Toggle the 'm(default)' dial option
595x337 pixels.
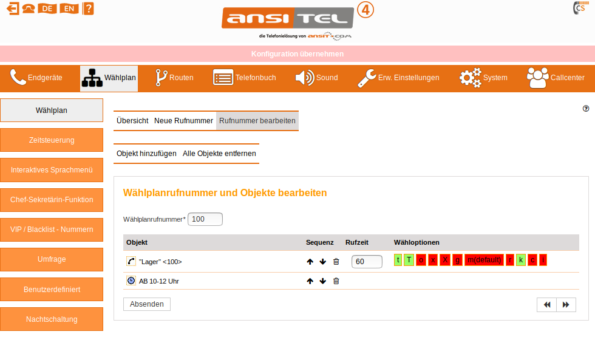[484, 260]
